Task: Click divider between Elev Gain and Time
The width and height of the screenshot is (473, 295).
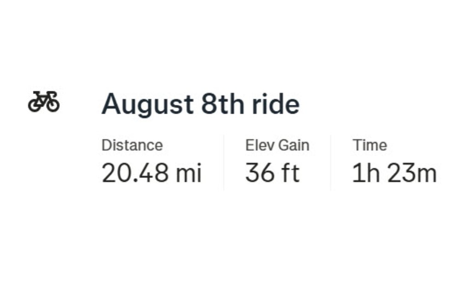Action: [331, 163]
